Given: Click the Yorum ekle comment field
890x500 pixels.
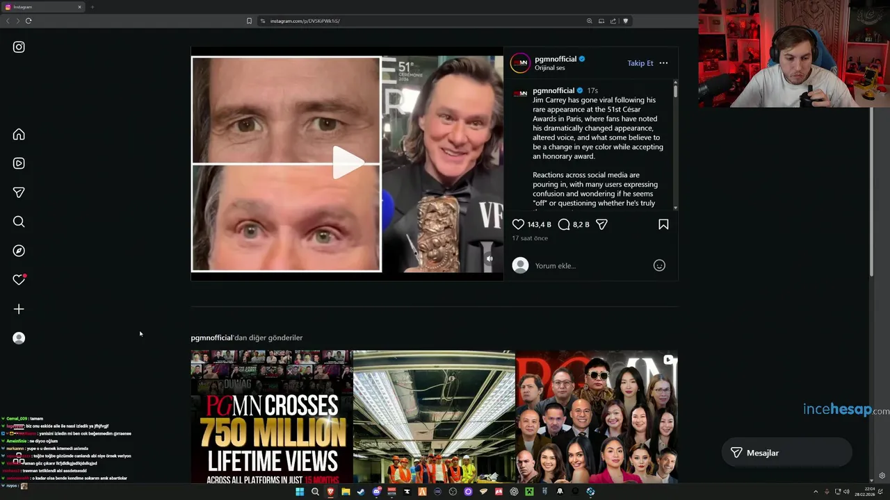Looking at the screenshot, I should pos(591,265).
